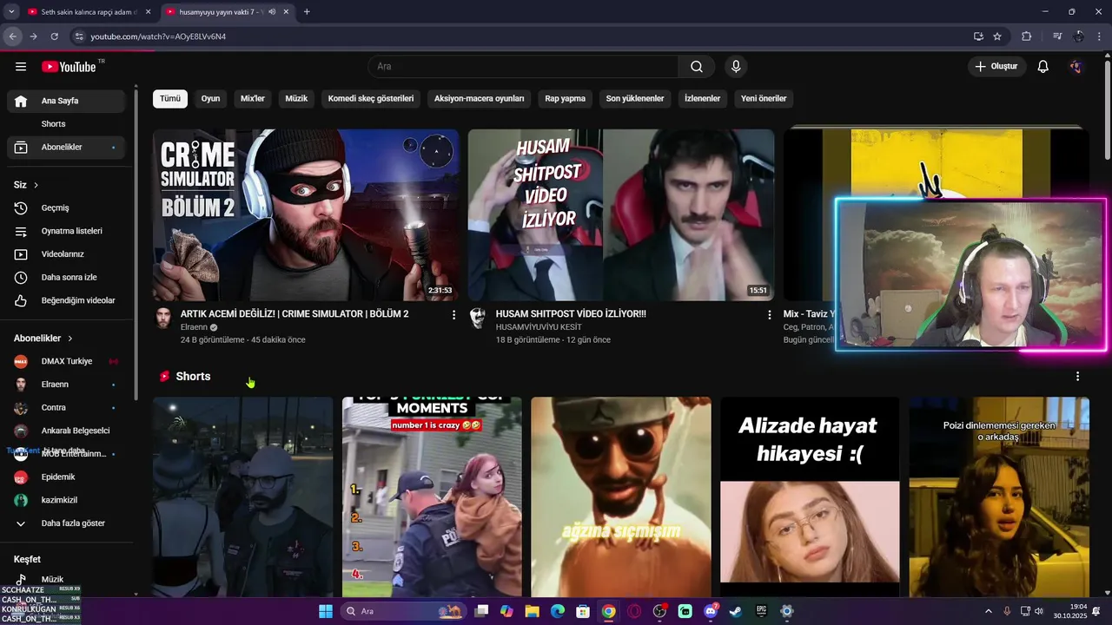Open Husam Shitpost video thumbnail
This screenshot has width=1112, height=625.
[621, 215]
